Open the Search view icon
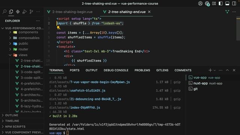The height and width of the screenshot is (135, 240). (4, 12)
